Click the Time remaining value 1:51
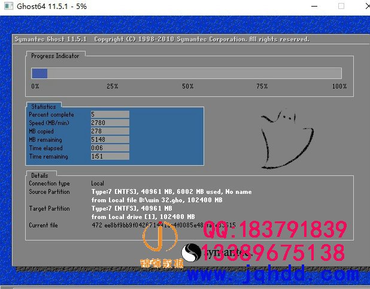This screenshot has height=289, width=370. tap(110, 156)
